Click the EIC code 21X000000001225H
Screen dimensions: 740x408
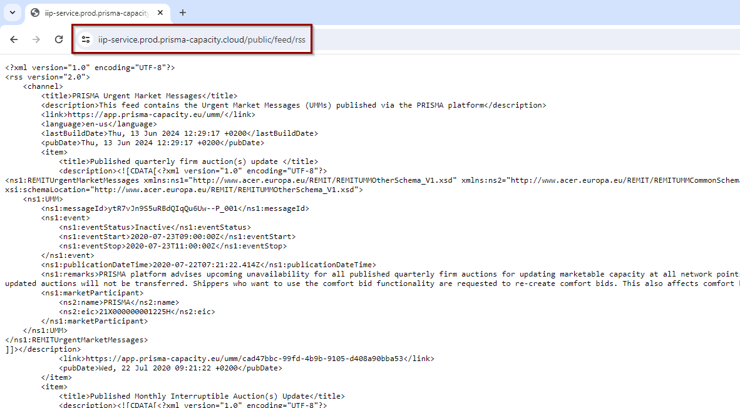pyautogui.click(x=141, y=312)
